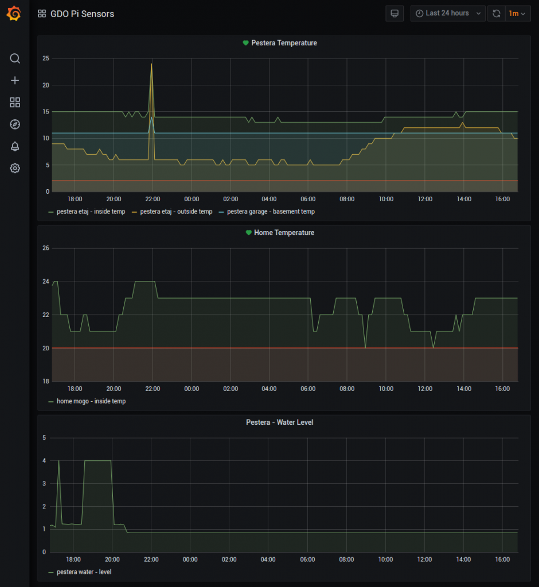
Task: Click the 'GDO Pi Sensors' dashboard title
Action: click(x=82, y=14)
